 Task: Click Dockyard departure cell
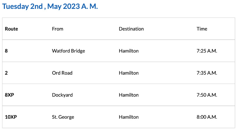62,95
